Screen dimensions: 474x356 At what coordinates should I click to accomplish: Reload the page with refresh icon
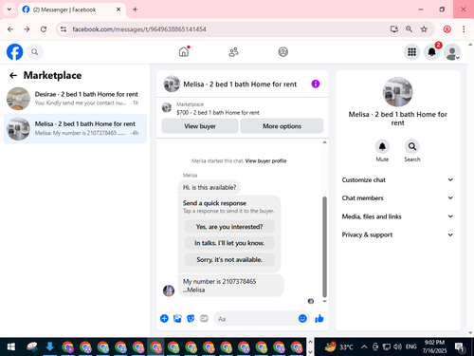44,29
